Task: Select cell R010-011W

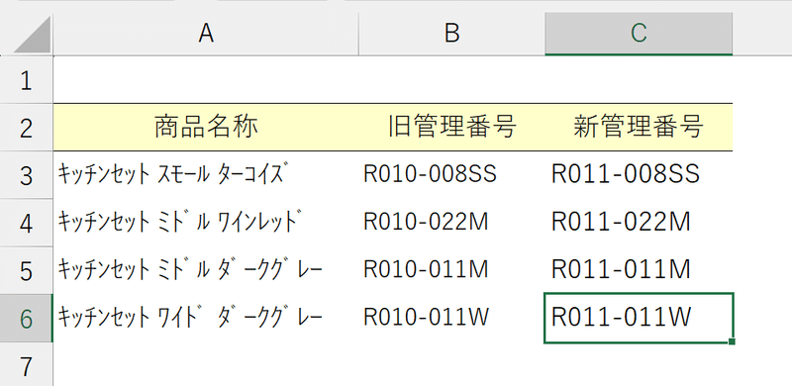Action: tap(452, 318)
